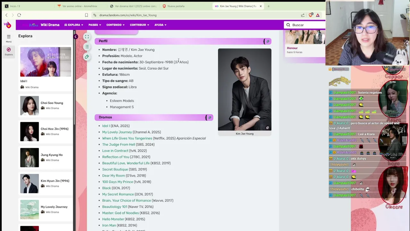Open the Beautiology 101 link
The image size is (410, 231).
[114, 207]
